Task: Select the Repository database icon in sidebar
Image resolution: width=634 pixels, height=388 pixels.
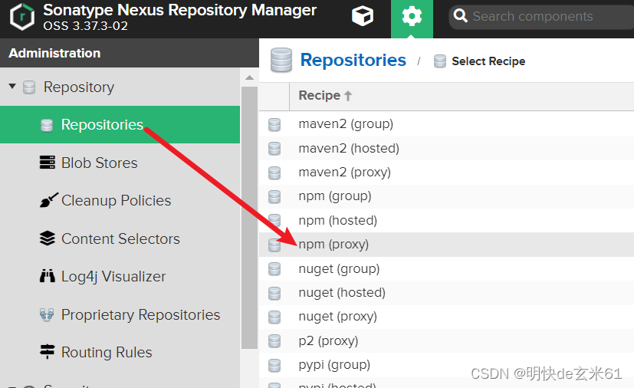Action: [29, 87]
